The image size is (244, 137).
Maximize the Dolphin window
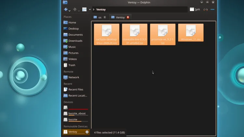point(207,2)
